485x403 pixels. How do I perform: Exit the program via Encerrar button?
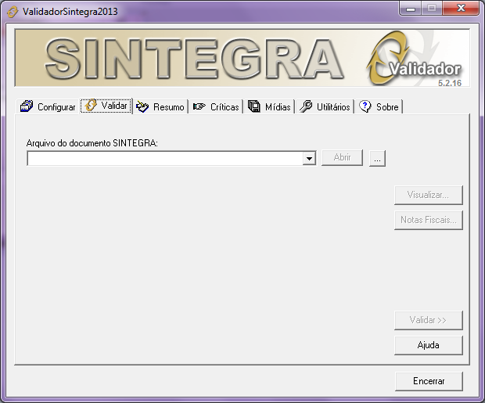(428, 381)
